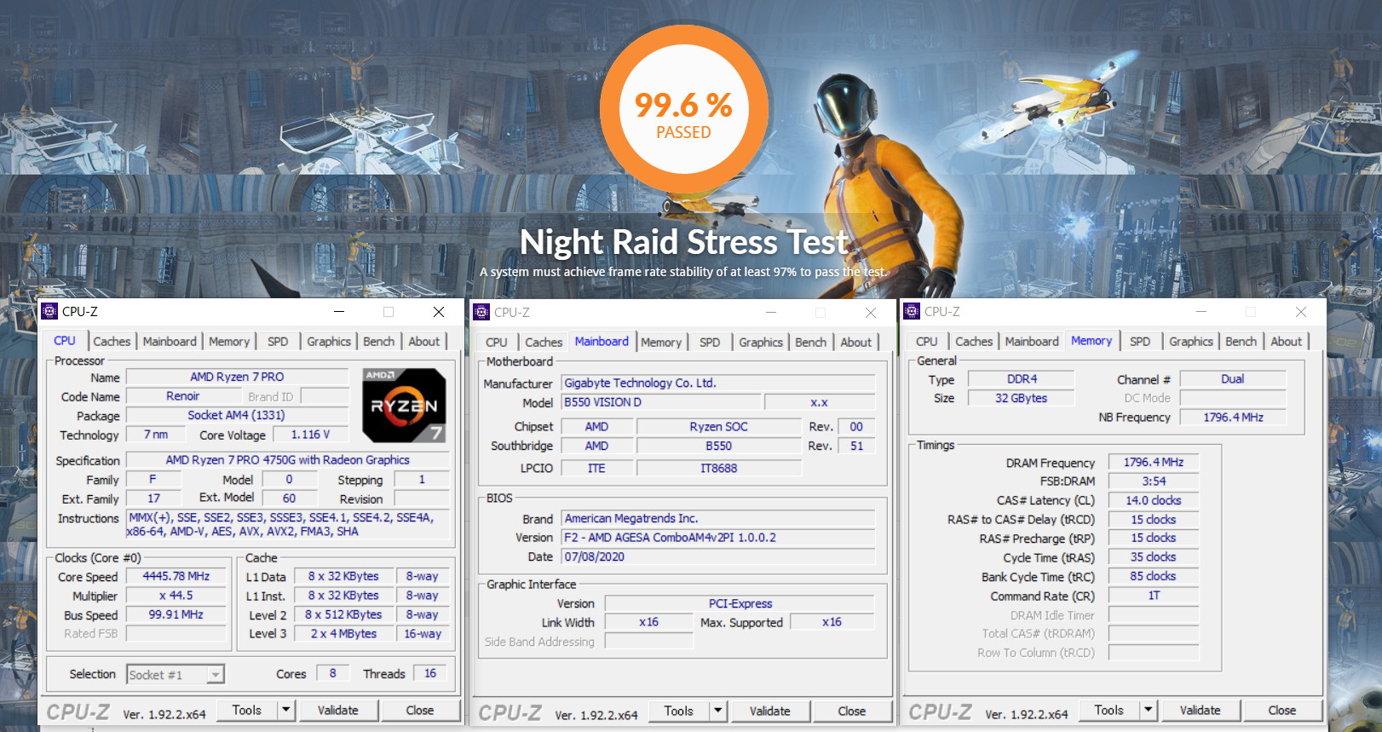Image resolution: width=1382 pixels, height=732 pixels.
Task: Click the Manufacturer field Gigabyte Technology Co. Ltd.
Action: tap(718, 383)
